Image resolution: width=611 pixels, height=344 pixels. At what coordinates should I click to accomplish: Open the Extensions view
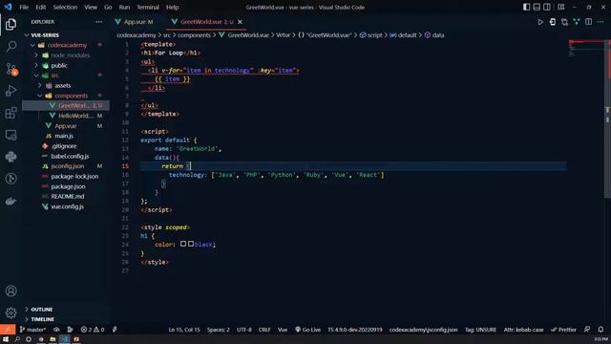tap(11, 113)
